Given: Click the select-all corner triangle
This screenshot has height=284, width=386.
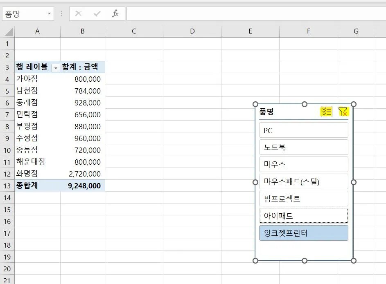Looking at the screenshot, I should pyautogui.click(x=9, y=32).
